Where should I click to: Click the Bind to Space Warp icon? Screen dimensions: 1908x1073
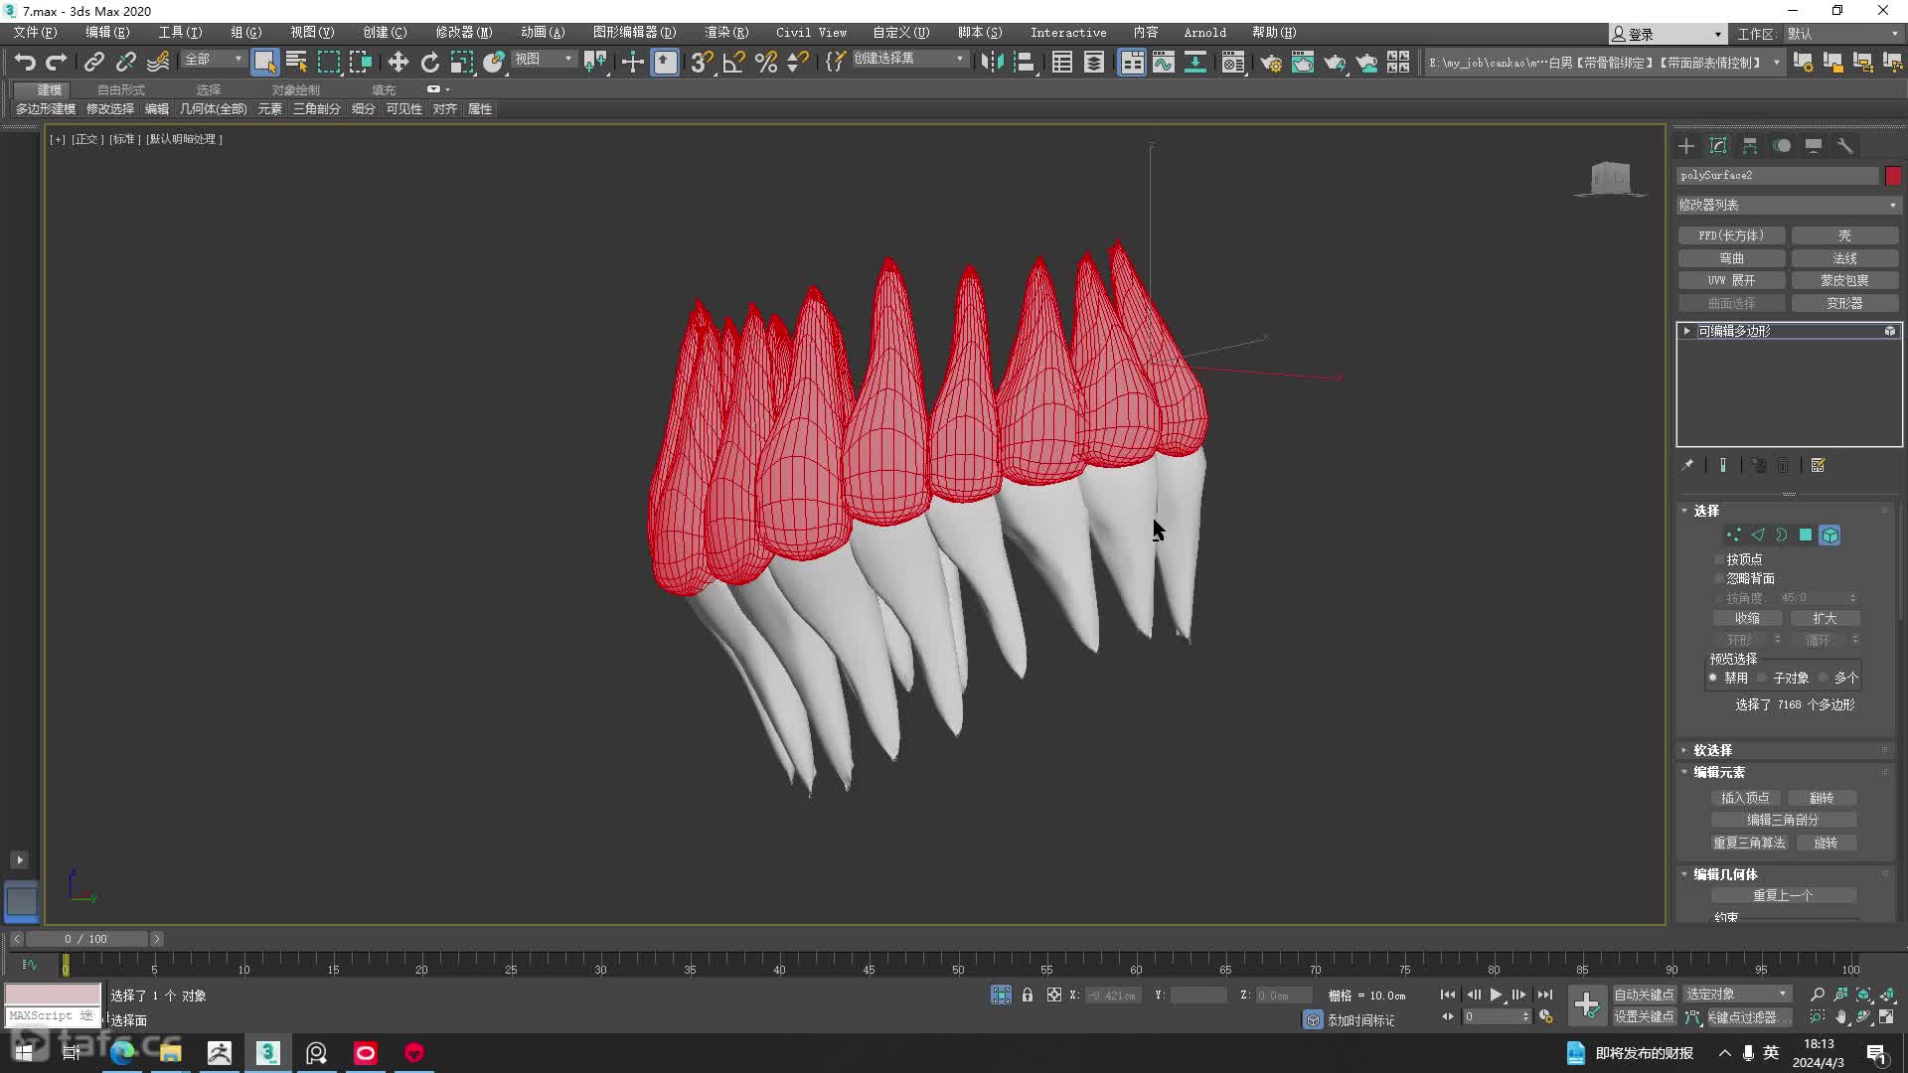point(158,62)
